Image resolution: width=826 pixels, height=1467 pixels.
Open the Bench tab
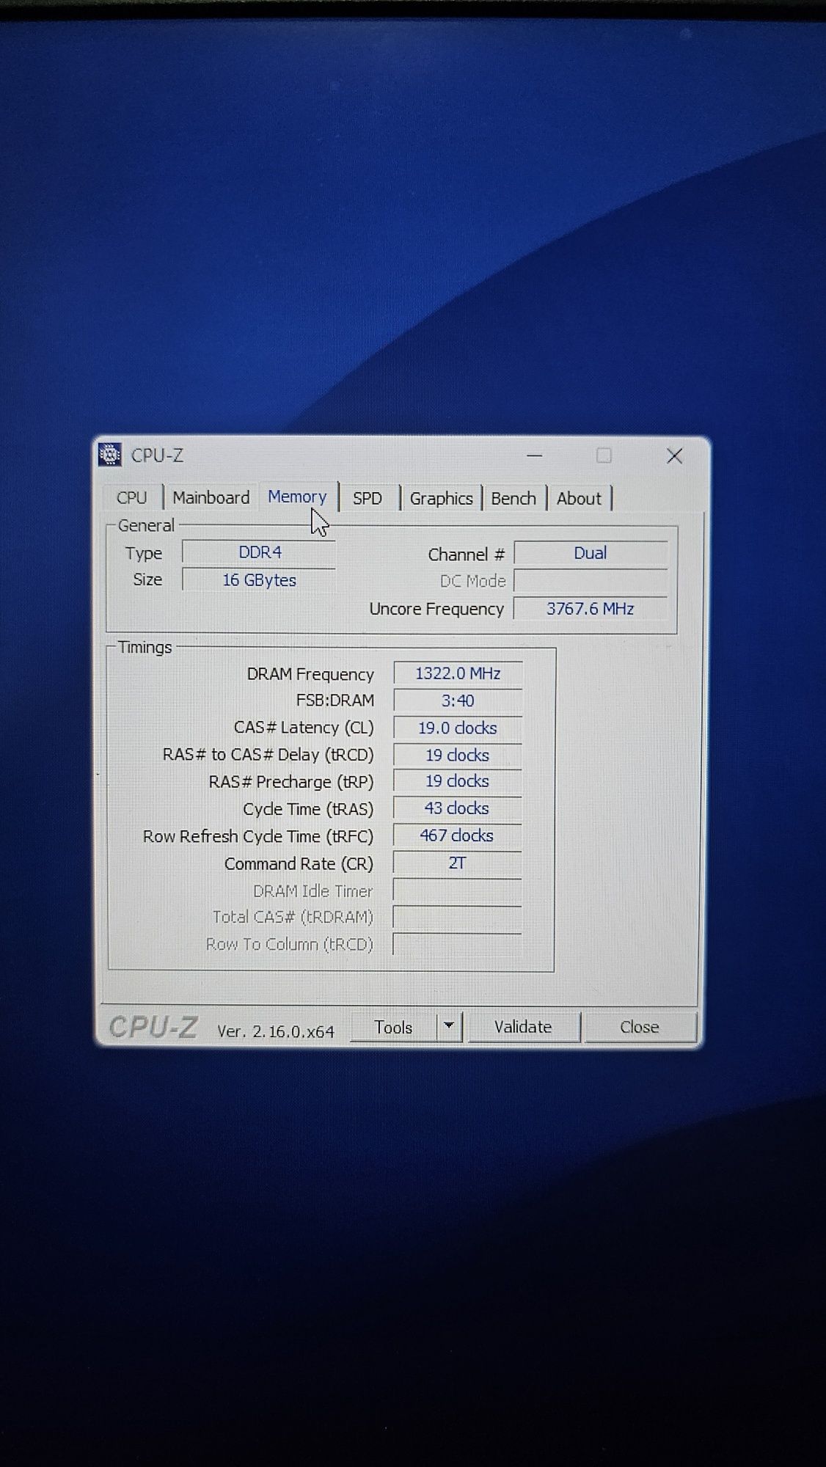click(x=513, y=498)
